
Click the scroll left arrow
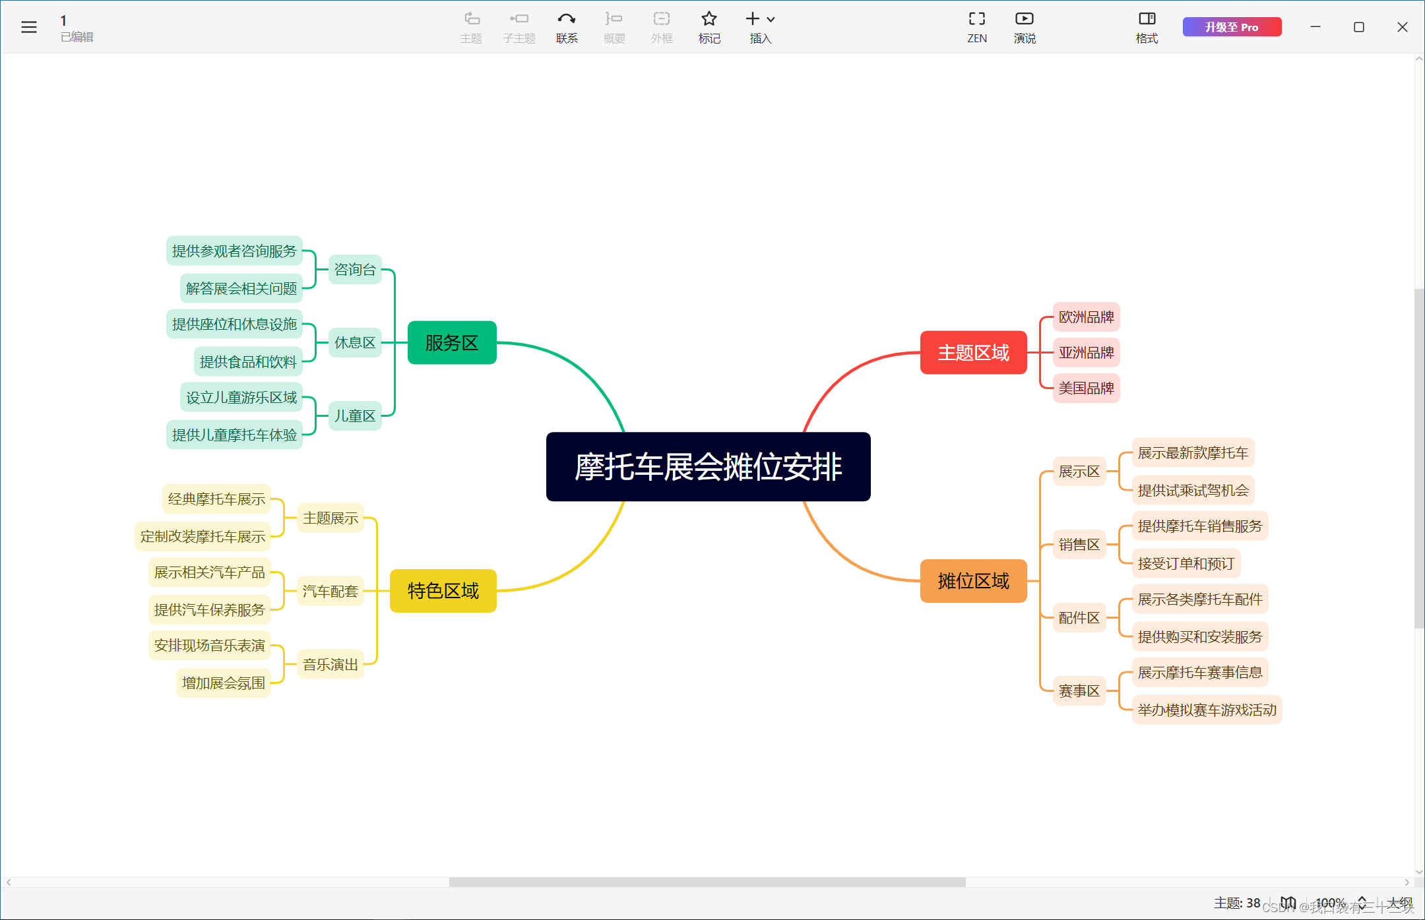(x=9, y=882)
